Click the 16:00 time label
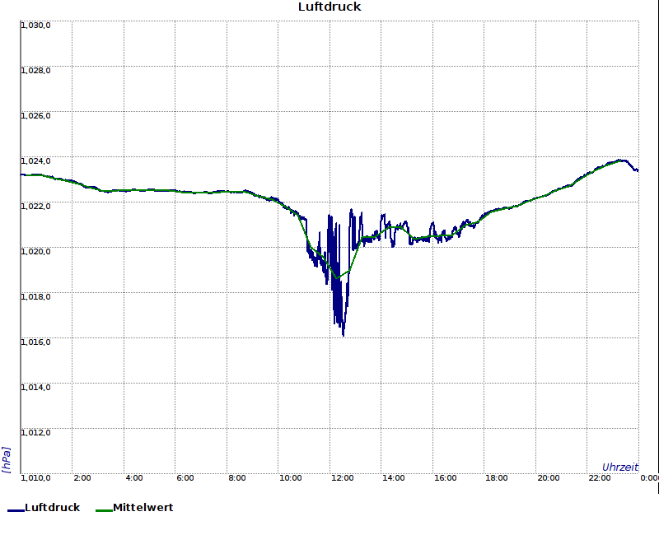Viewport: 659px width, 535px height. click(x=445, y=478)
